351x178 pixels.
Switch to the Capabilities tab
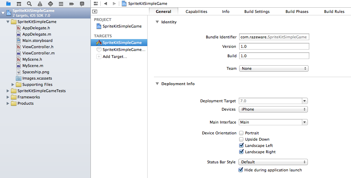[196, 12]
